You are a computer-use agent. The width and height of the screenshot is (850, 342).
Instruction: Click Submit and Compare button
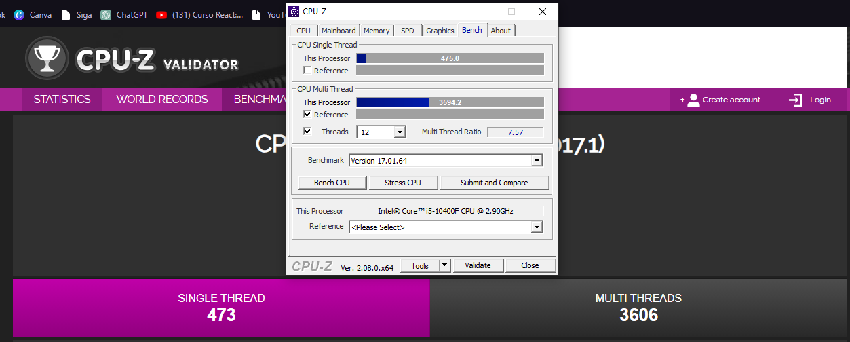tap(494, 183)
